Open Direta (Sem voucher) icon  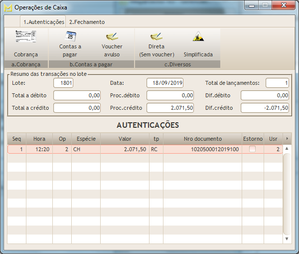156,37
